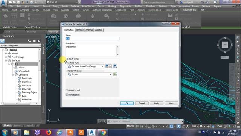Screen dimensions: 241x136
Task: Select Contours under Definition
Action: (26, 85)
